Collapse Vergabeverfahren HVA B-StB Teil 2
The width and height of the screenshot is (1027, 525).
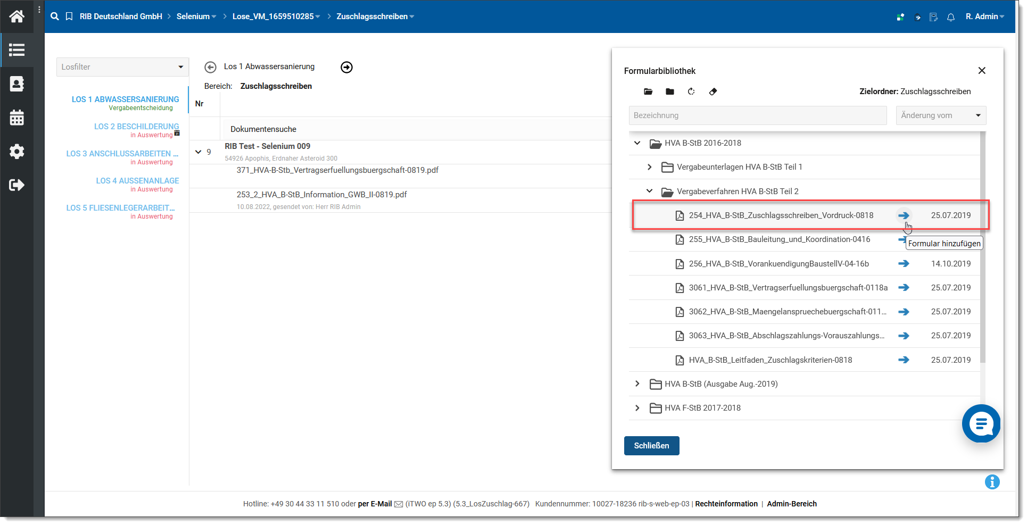point(649,191)
